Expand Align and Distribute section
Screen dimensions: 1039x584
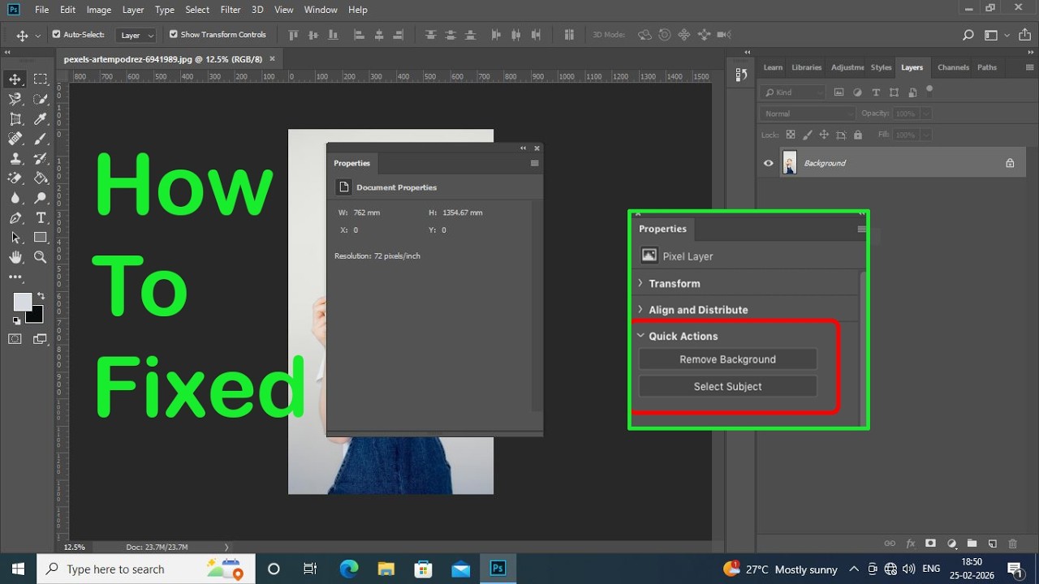point(640,310)
